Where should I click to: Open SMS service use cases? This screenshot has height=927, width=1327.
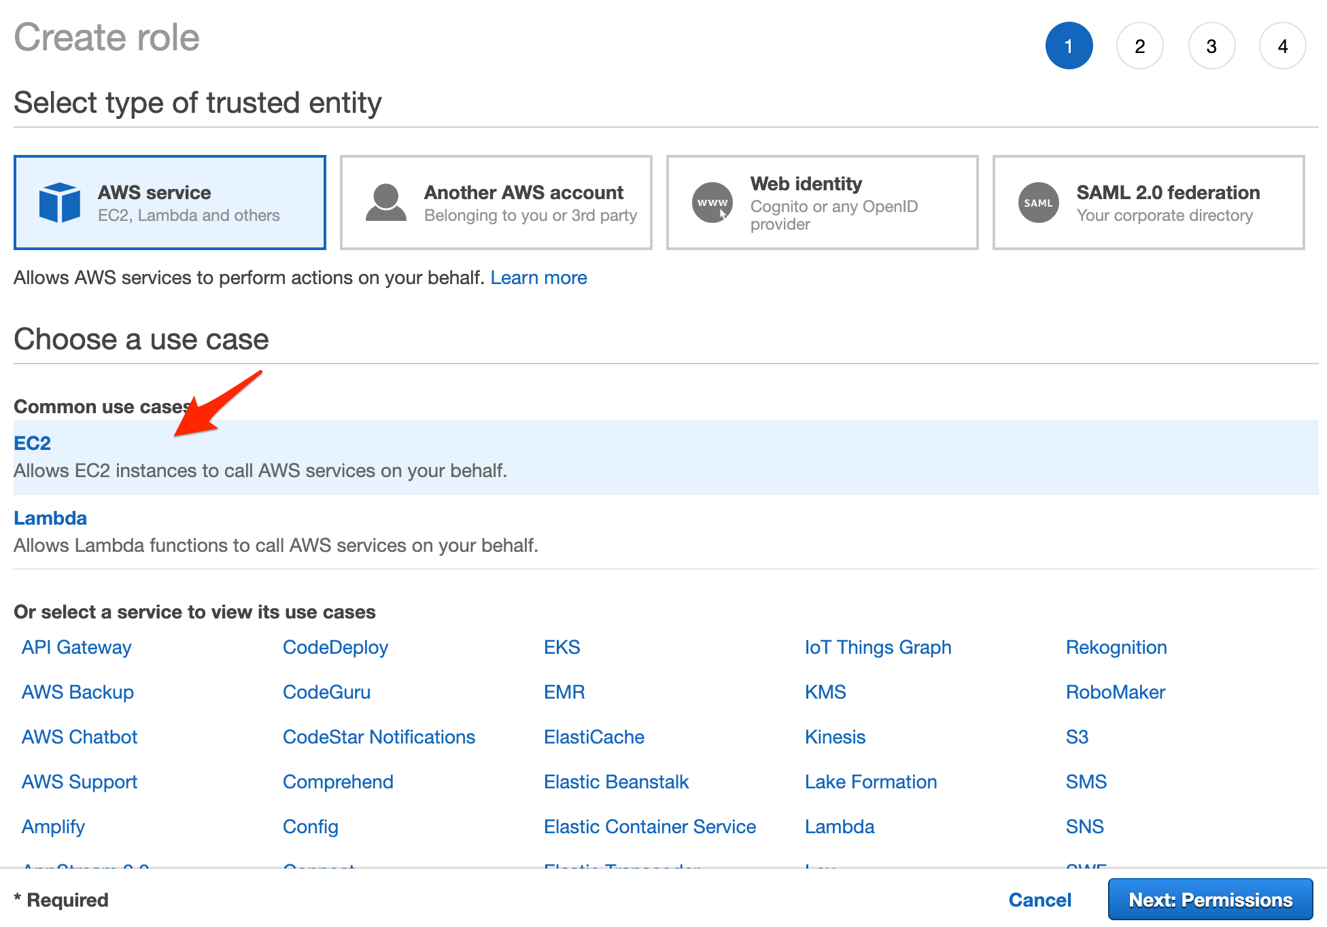click(x=1086, y=782)
